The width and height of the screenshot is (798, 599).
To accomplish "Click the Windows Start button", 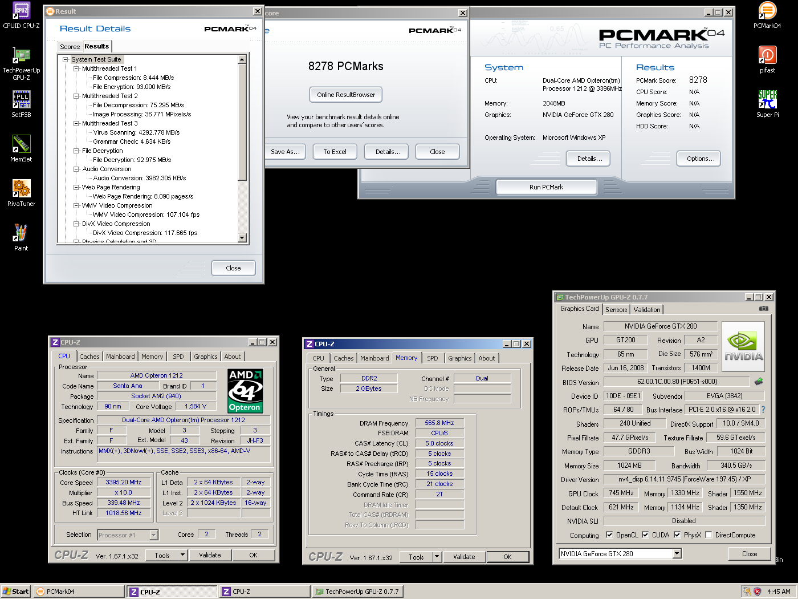I will pos(16,592).
